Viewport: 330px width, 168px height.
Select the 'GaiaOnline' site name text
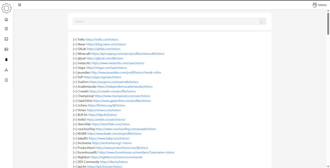(x=85, y=101)
